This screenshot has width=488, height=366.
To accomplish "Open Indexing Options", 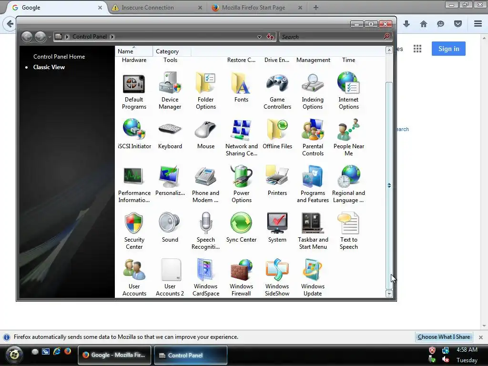I will coord(313,91).
